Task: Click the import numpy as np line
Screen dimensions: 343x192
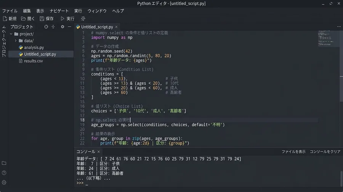Action: click(112, 38)
